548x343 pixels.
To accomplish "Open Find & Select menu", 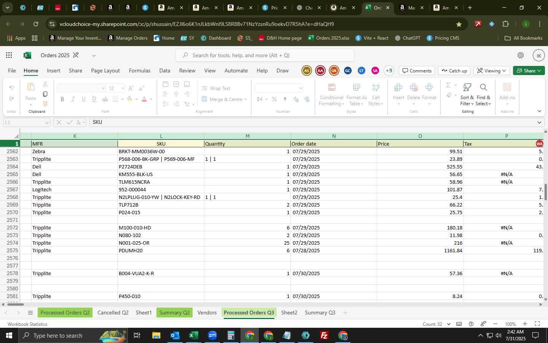I will (483, 95).
